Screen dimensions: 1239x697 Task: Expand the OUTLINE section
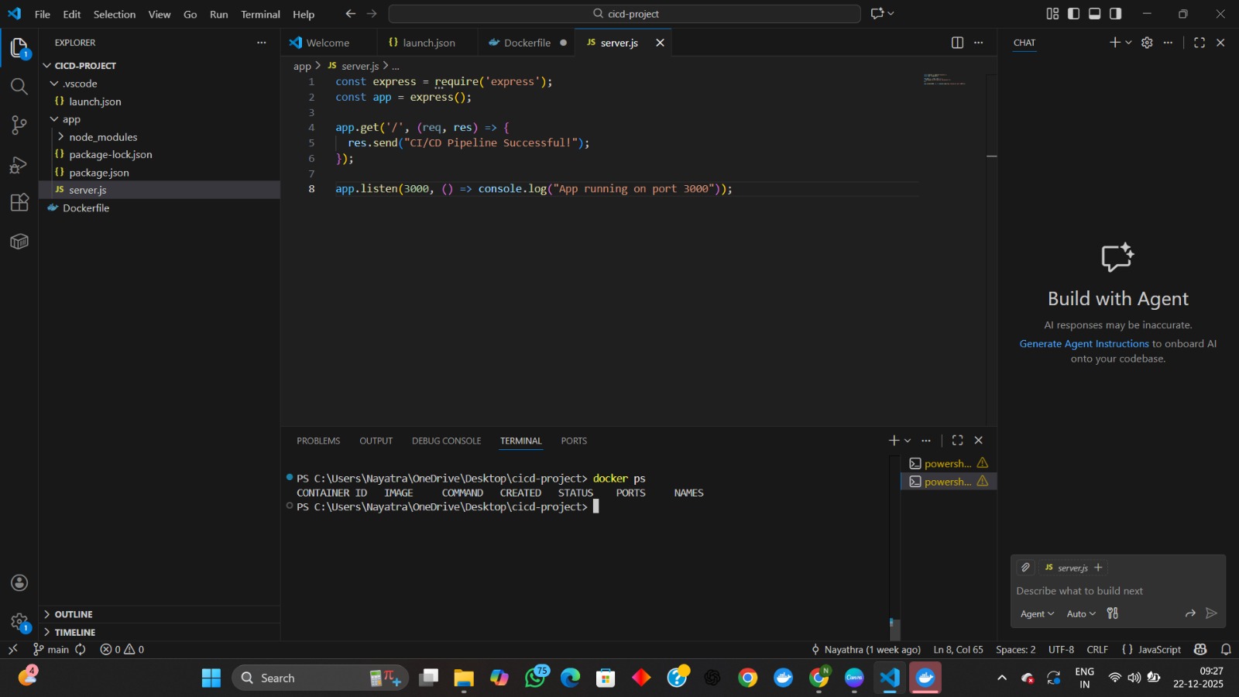[74, 614]
